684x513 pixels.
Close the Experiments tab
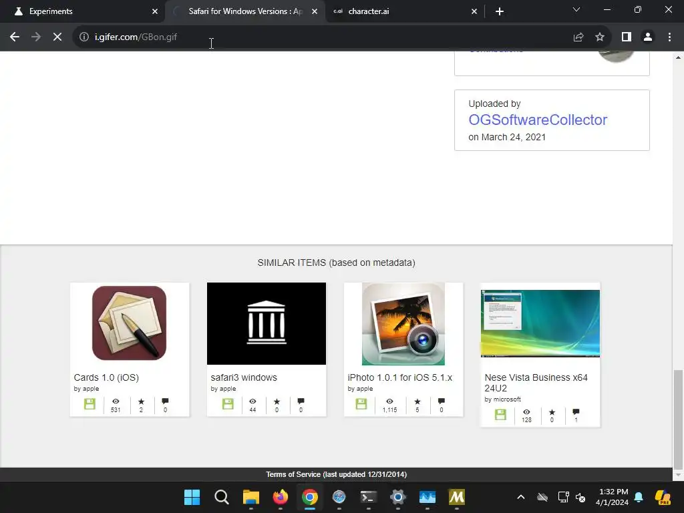[x=155, y=11]
